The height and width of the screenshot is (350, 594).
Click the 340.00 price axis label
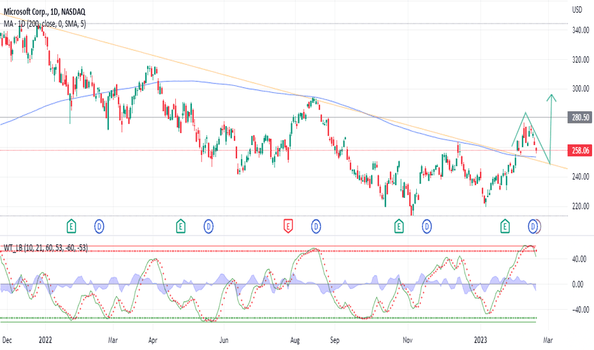(581, 30)
